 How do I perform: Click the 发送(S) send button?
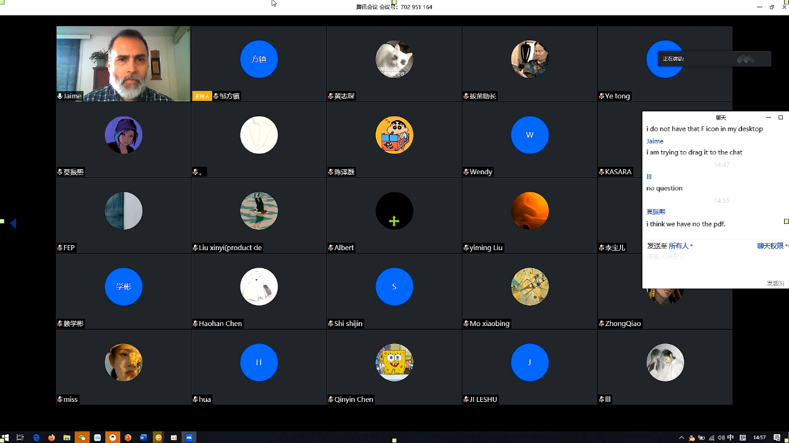(775, 283)
